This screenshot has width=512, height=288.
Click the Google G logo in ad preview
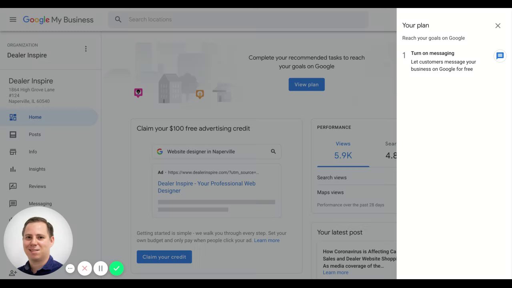tap(160, 152)
